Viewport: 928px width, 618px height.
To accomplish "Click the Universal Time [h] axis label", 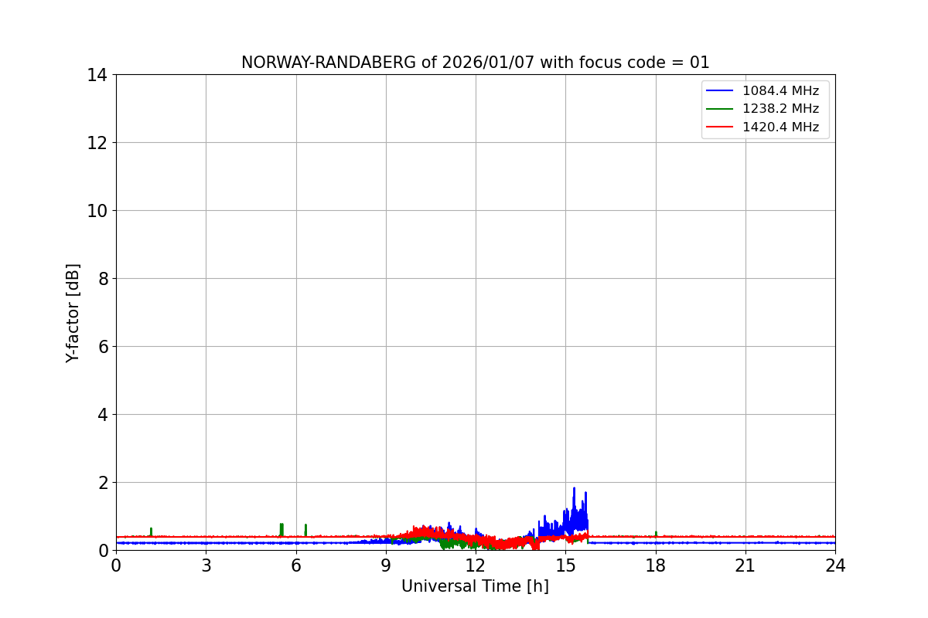I will coord(475,586).
